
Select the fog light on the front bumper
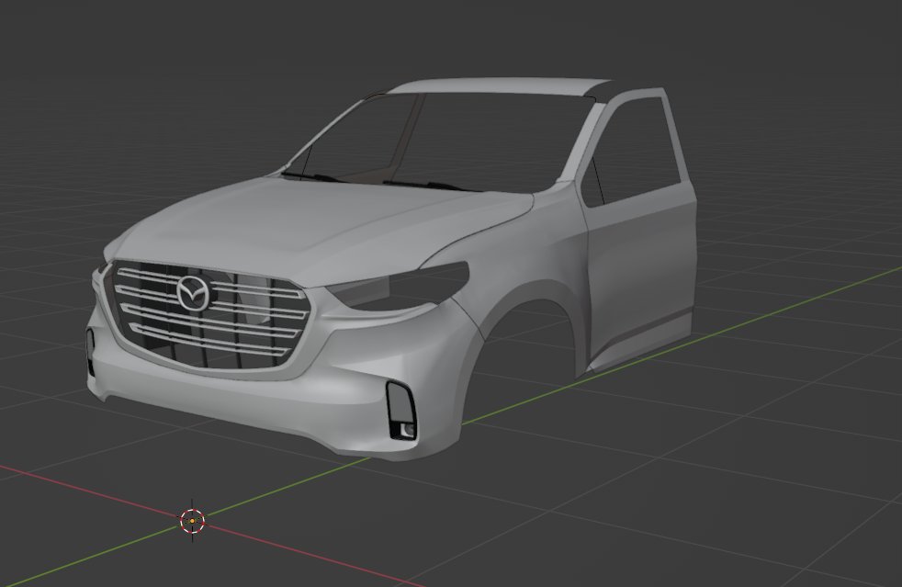[x=401, y=411]
